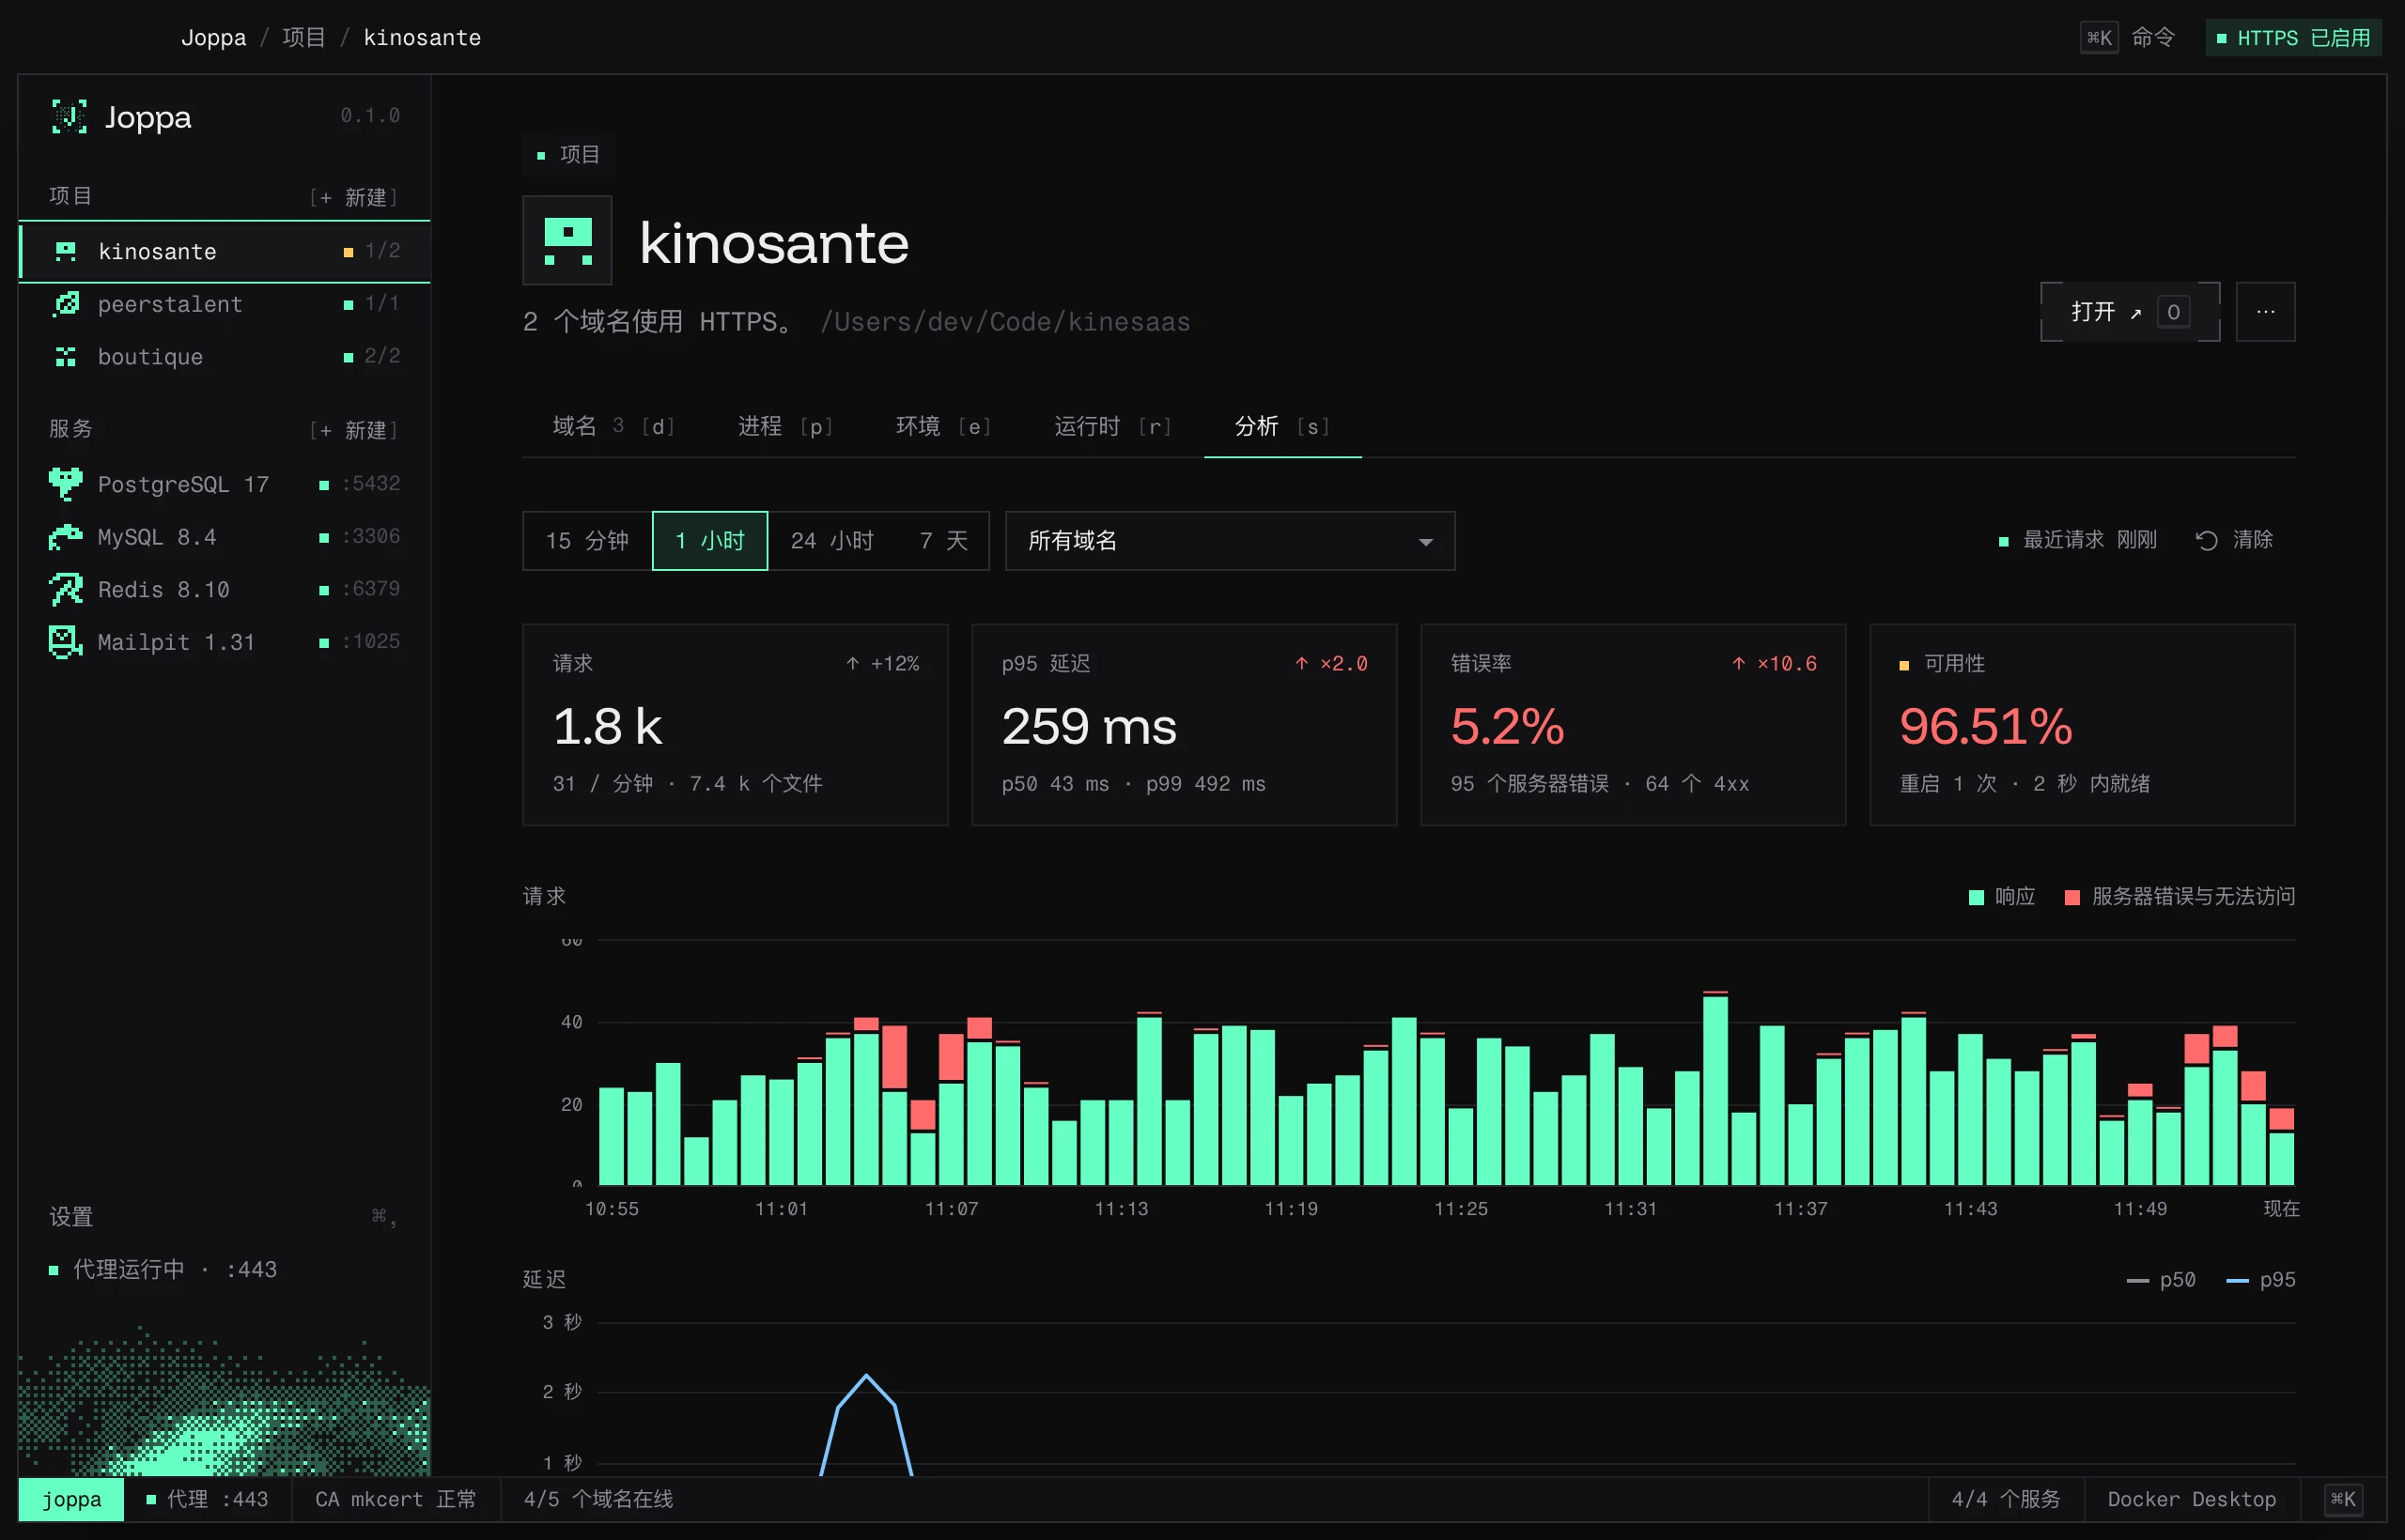This screenshot has width=2405, height=1540.
Task: Click 代理运行中 · :443 in sidebar
Action: [164, 1270]
